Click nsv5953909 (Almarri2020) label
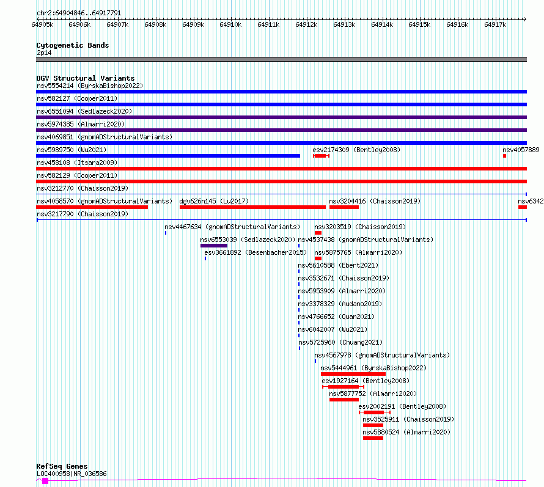 tap(342, 291)
